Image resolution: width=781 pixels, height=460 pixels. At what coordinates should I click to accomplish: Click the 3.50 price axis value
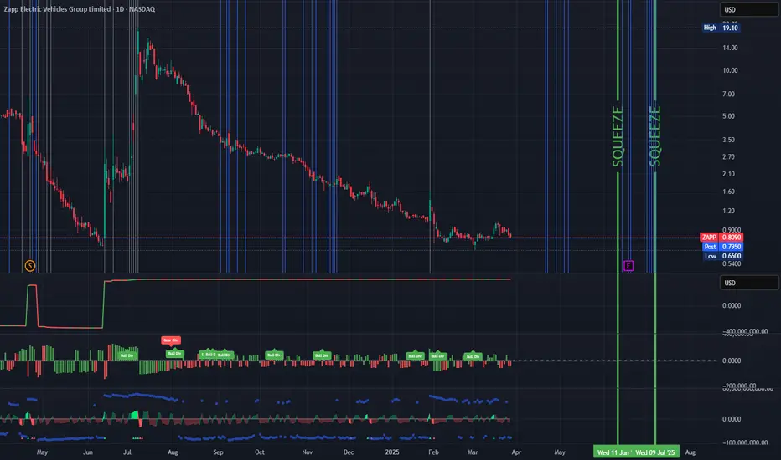(729, 140)
